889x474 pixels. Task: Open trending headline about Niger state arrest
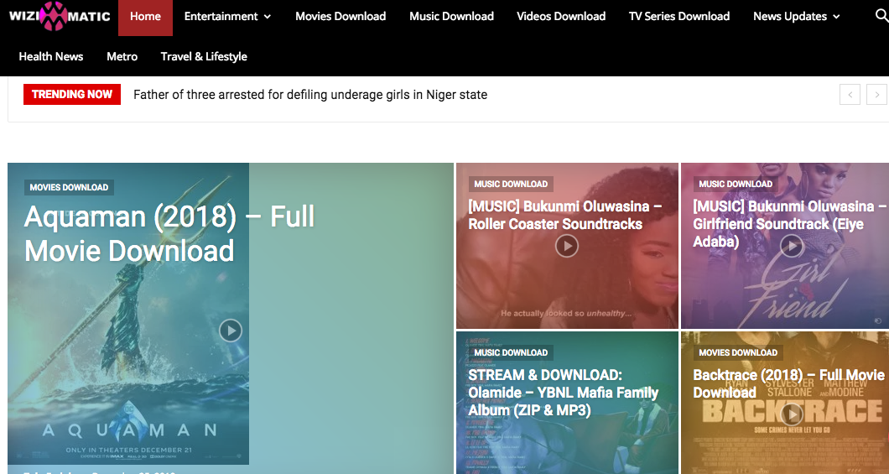pyautogui.click(x=310, y=95)
